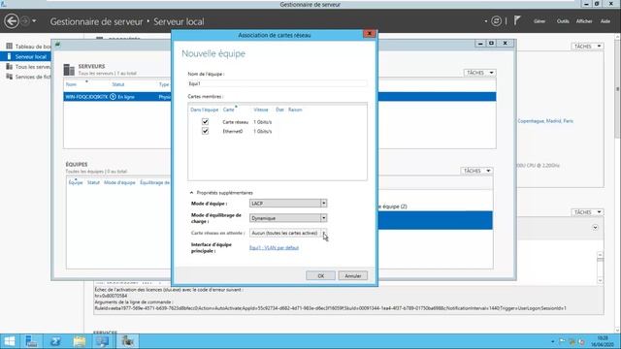Sort servers by the Statut column
This screenshot has width=621, height=349.
pyautogui.click(x=118, y=84)
